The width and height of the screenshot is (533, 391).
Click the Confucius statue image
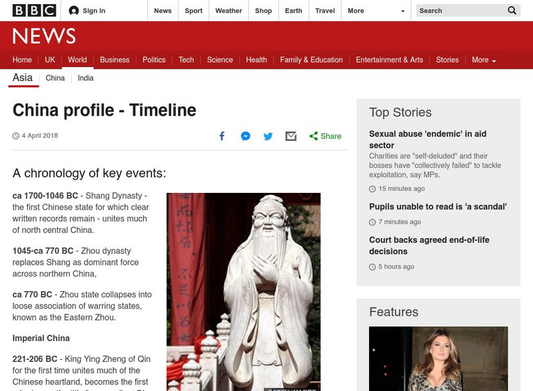pos(243,292)
